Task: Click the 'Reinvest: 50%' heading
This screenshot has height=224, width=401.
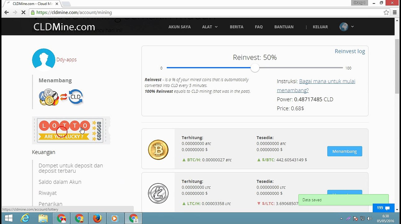Action: [255, 58]
